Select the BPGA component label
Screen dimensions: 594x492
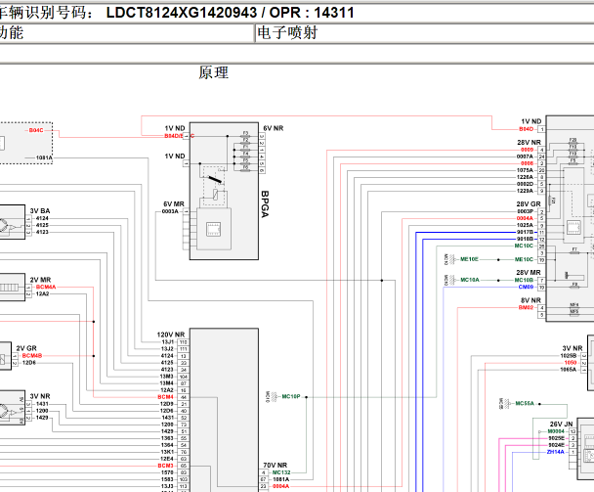pos(265,207)
